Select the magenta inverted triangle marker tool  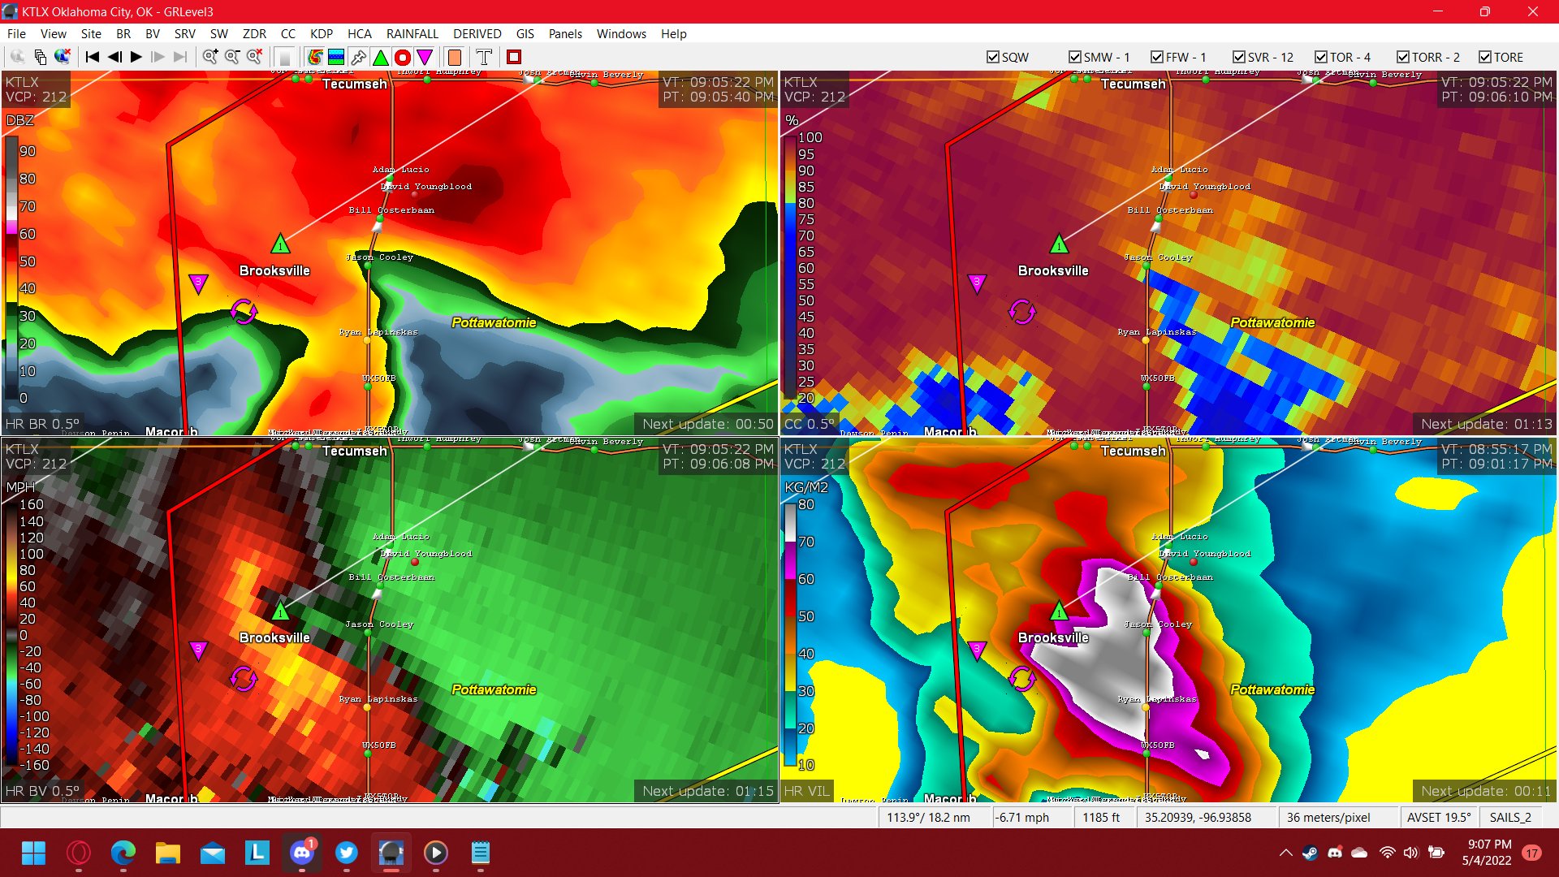[425, 57]
